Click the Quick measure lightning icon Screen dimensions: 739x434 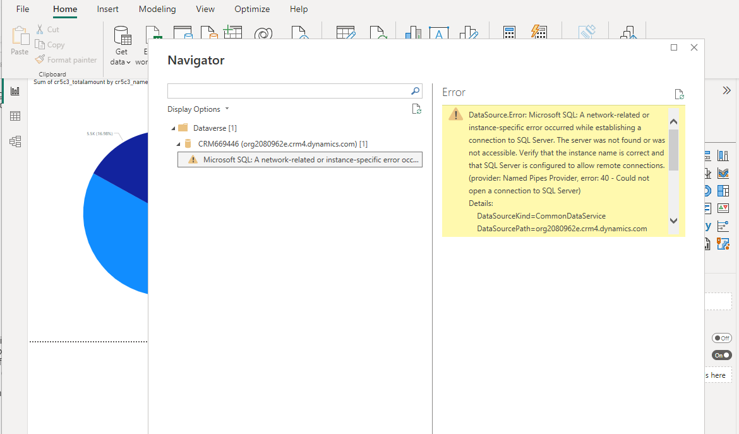click(x=539, y=32)
